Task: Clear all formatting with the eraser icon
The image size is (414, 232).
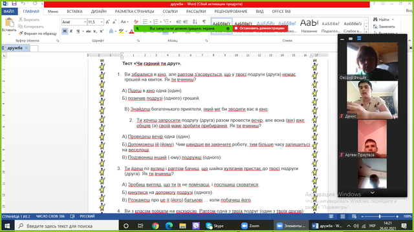Action: point(136,22)
